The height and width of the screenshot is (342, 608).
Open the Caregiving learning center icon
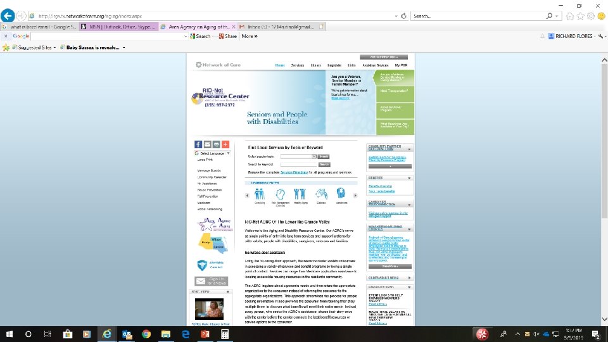pos(260,194)
